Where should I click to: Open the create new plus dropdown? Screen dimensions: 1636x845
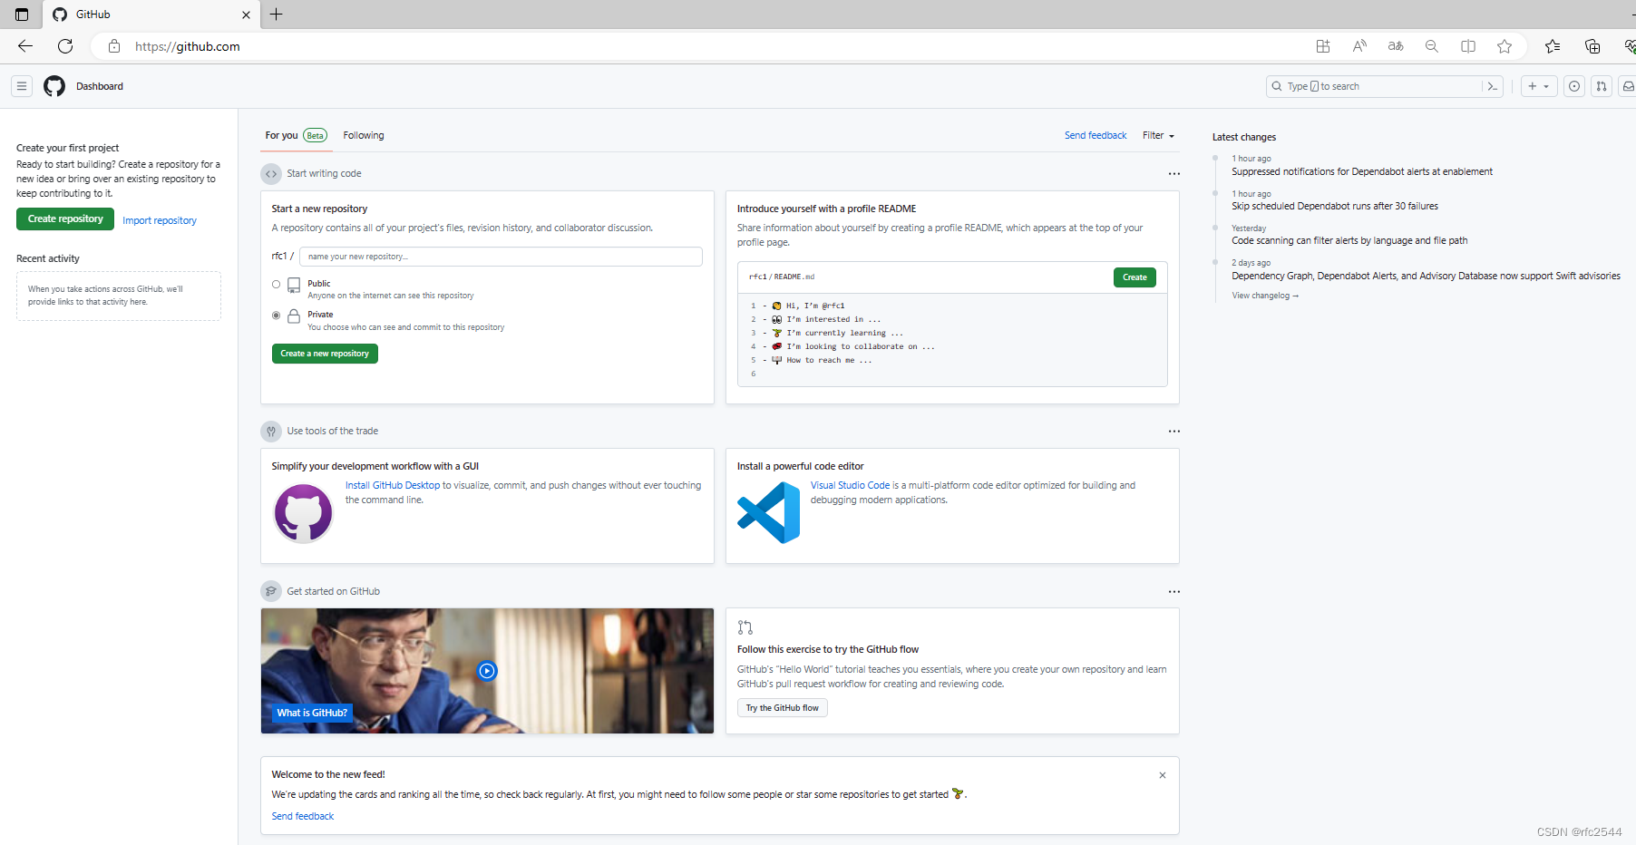click(1539, 86)
